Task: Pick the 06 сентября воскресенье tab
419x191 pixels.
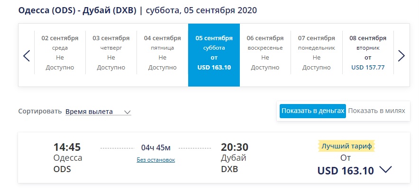Action: [265, 52]
